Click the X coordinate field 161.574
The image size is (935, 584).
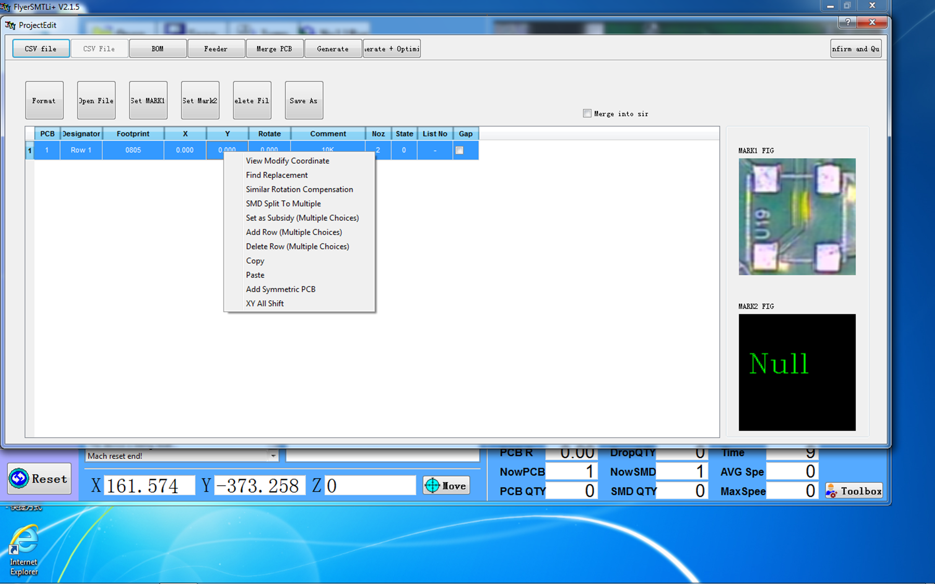pyautogui.click(x=150, y=485)
